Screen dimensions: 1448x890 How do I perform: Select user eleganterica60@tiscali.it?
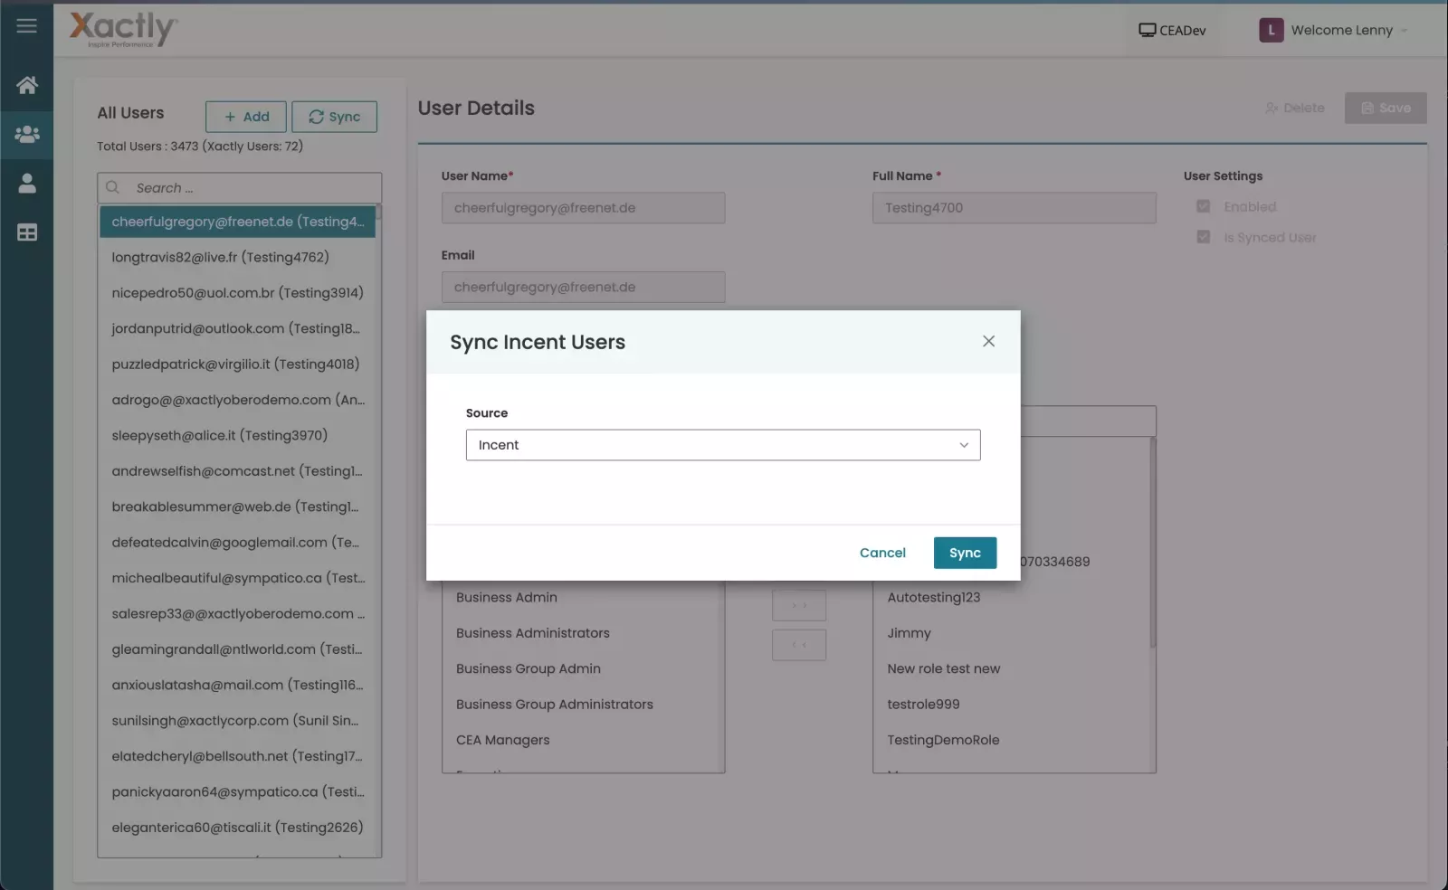[x=237, y=828]
